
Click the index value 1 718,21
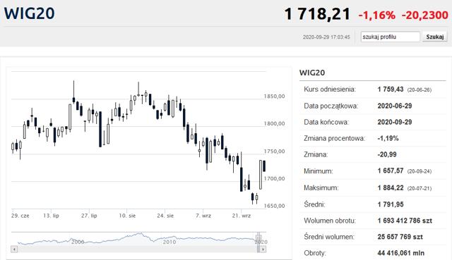point(317,14)
